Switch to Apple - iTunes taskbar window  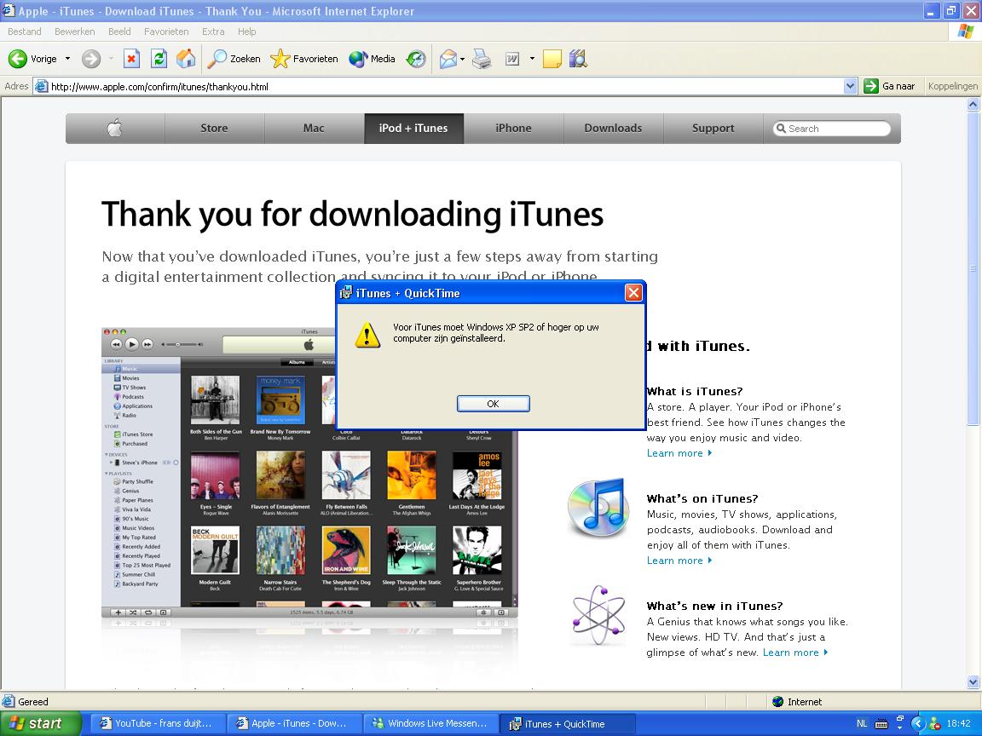click(x=294, y=723)
